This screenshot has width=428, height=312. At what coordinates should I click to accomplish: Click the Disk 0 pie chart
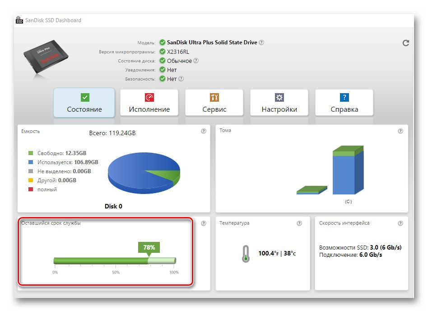tap(144, 173)
